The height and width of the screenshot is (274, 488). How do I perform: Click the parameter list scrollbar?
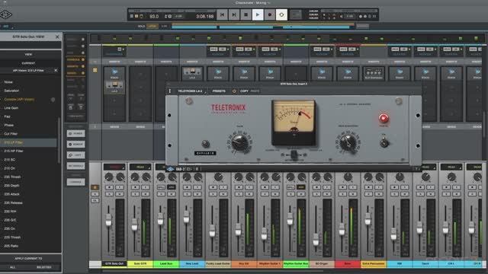point(59,140)
